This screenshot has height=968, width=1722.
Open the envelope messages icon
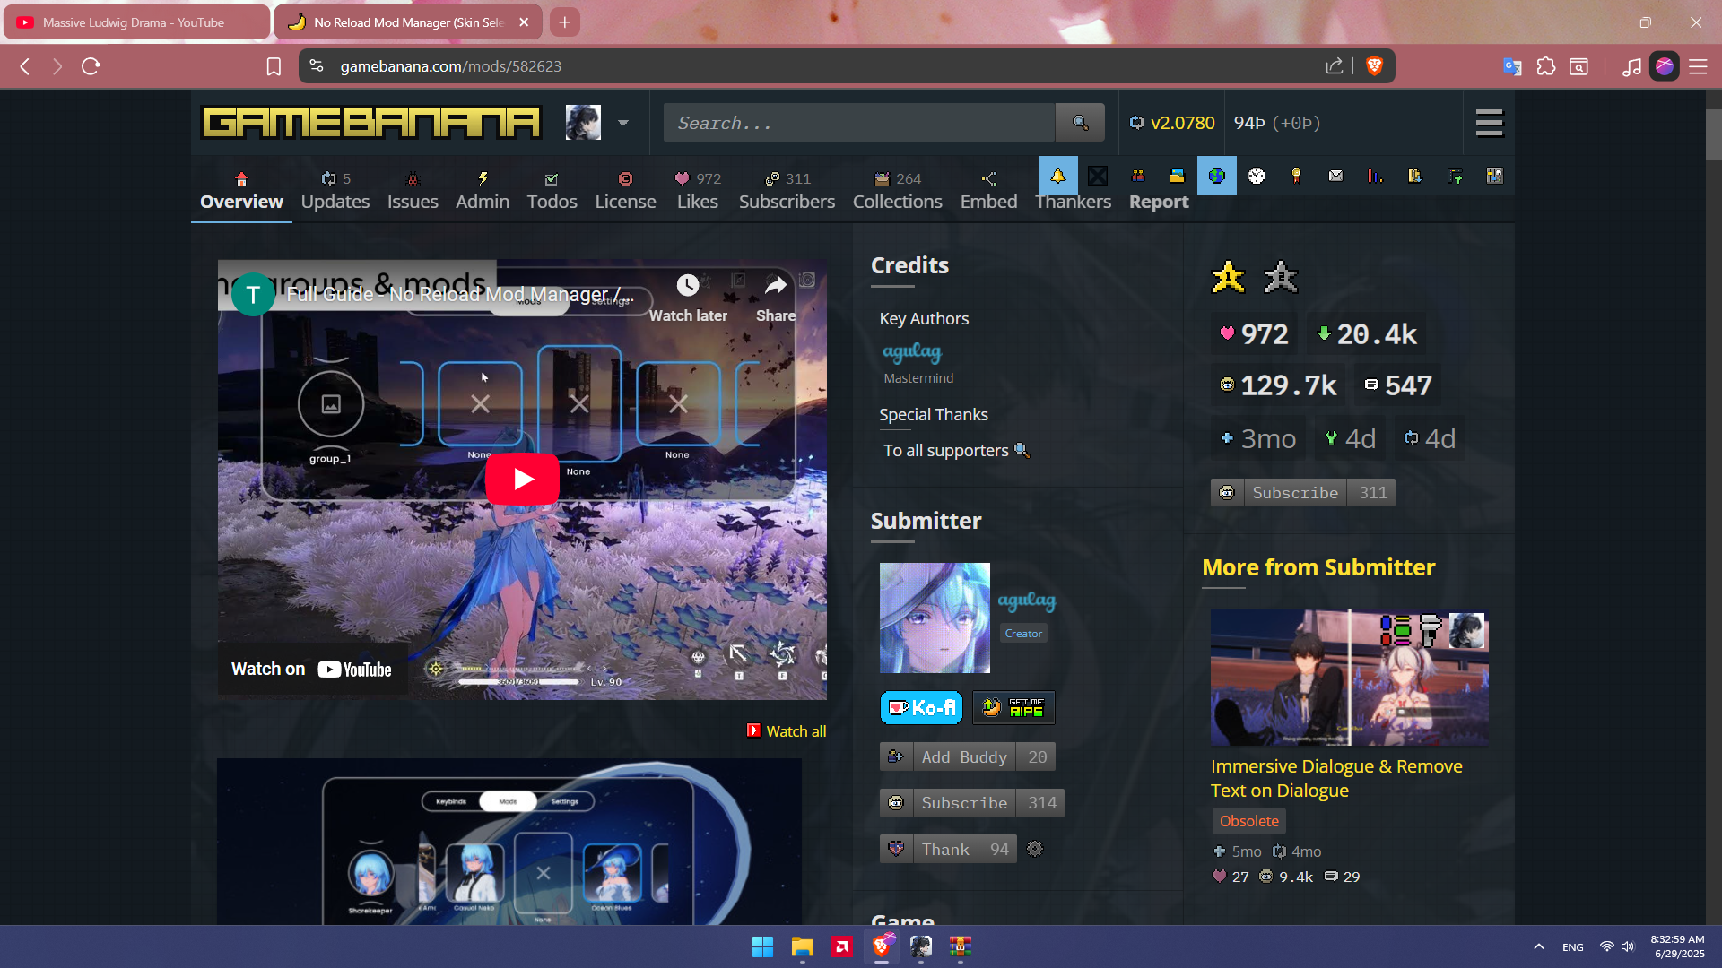click(1336, 176)
